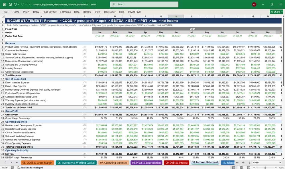Click the tab bar split handle dots
285x169 pixels.
(x=249, y=162)
